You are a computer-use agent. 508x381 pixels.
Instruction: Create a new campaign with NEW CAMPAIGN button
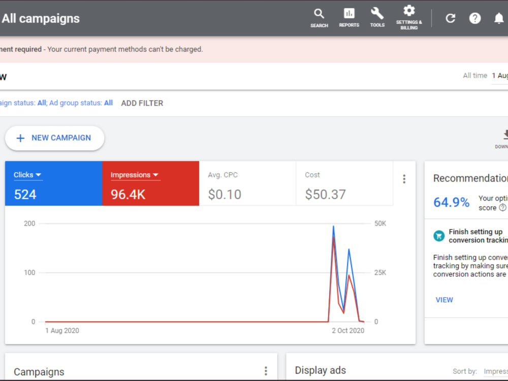pyautogui.click(x=54, y=138)
